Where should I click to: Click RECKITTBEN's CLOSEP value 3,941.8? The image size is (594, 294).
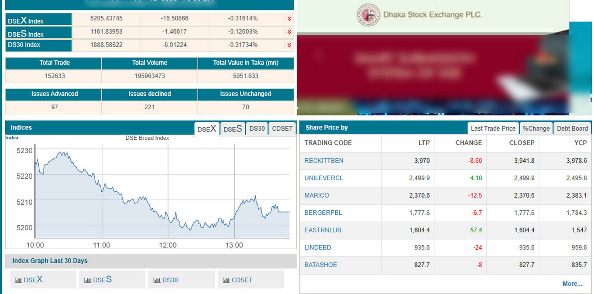[x=524, y=161]
